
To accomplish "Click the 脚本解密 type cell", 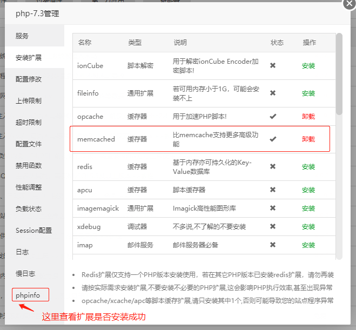I will pyautogui.click(x=140, y=66).
